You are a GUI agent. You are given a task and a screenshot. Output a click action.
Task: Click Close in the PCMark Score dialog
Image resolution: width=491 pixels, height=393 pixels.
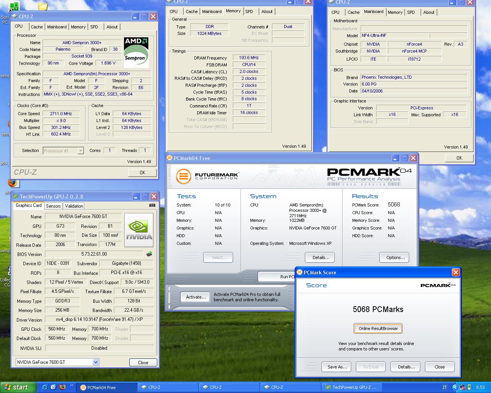tap(440, 367)
